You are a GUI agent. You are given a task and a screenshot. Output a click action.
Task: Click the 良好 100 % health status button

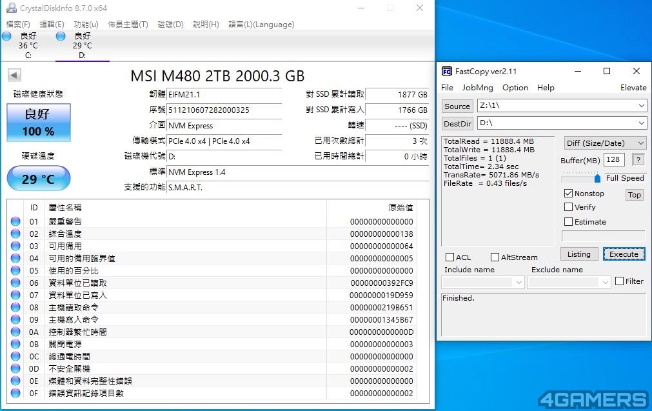pyautogui.click(x=39, y=123)
